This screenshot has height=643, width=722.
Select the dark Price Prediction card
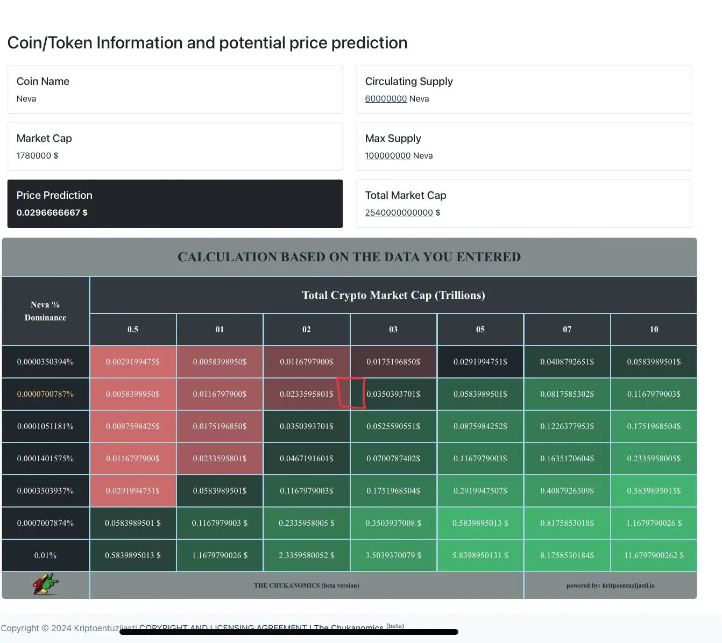[175, 204]
